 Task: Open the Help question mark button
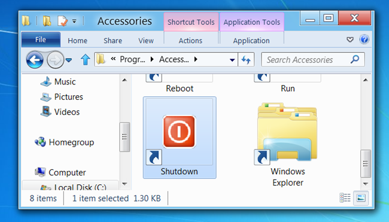(364, 39)
